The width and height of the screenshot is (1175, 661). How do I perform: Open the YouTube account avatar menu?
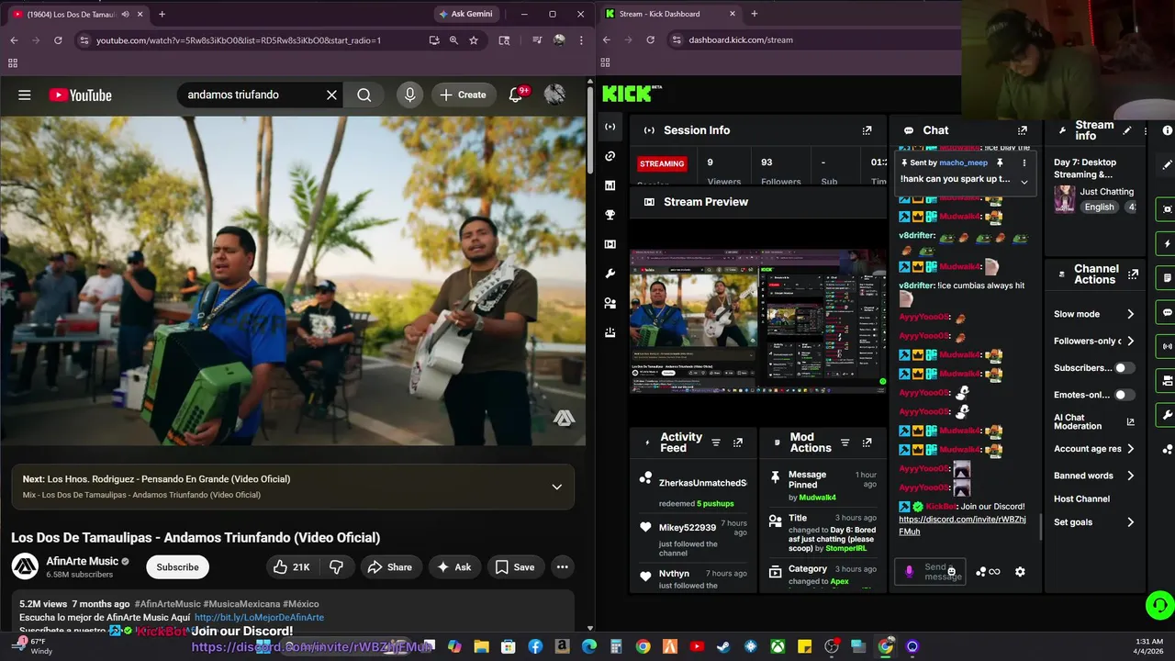tap(554, 95)
